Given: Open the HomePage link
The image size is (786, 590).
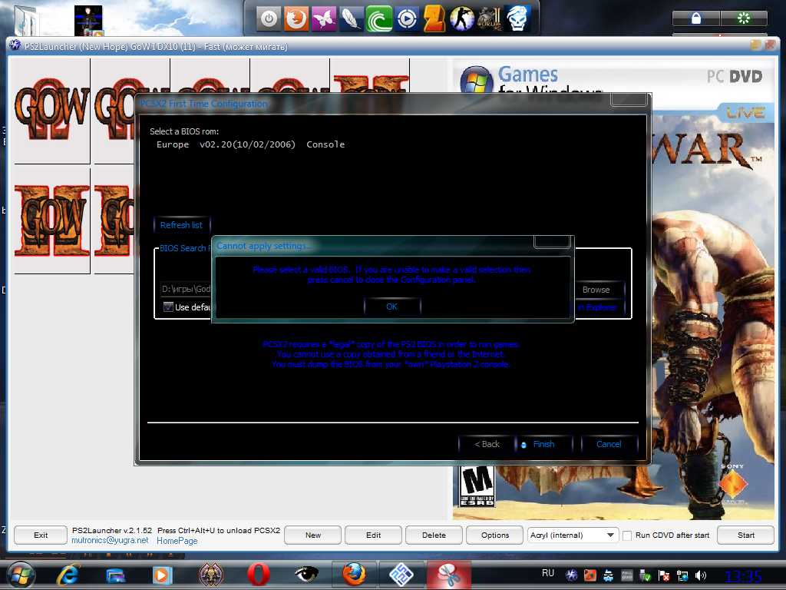Looking at the screenshot, I should [x=177, y=541].
